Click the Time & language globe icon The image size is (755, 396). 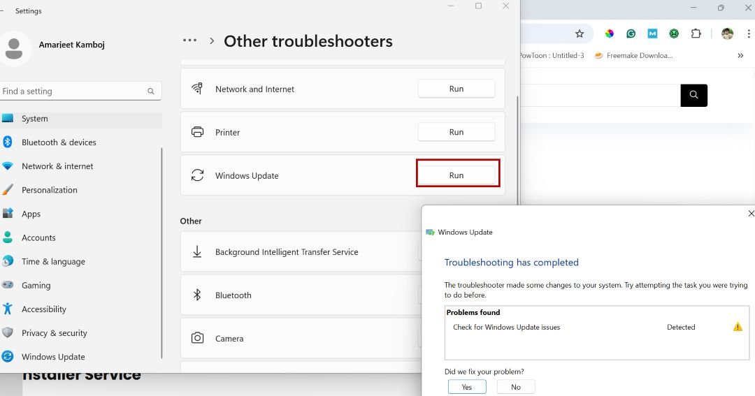[7, 261]
